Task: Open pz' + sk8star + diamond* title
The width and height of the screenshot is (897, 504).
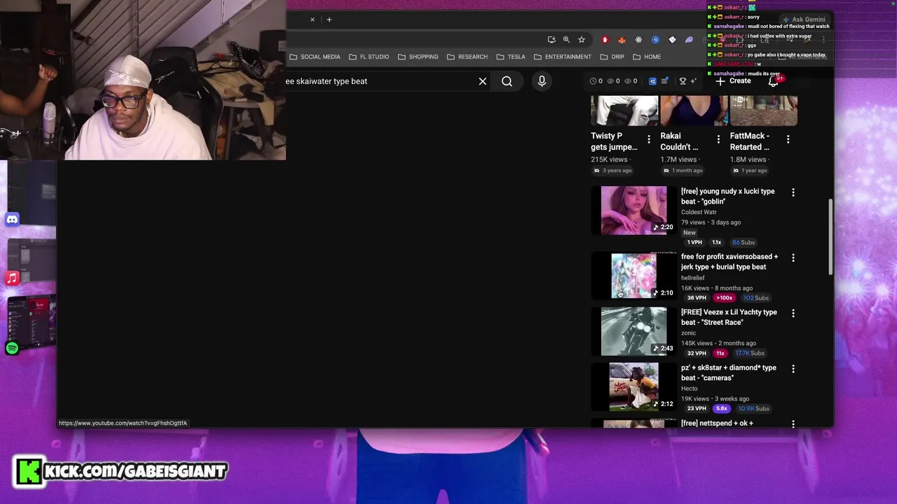Action: click(x=729, y=372)
